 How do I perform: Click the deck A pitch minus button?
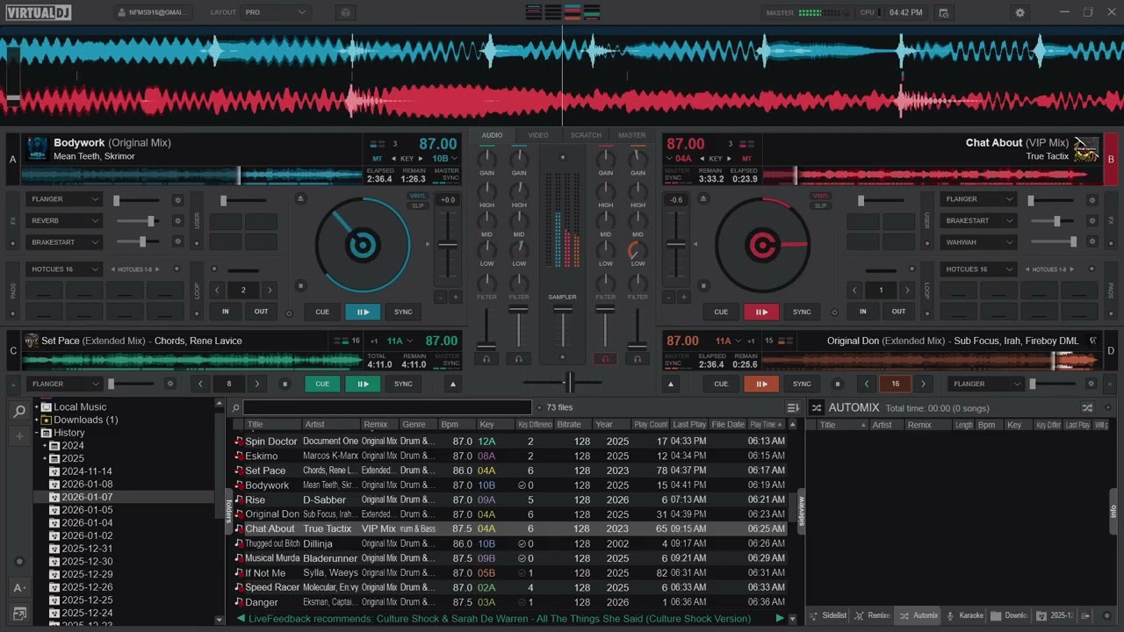[441, 298]
